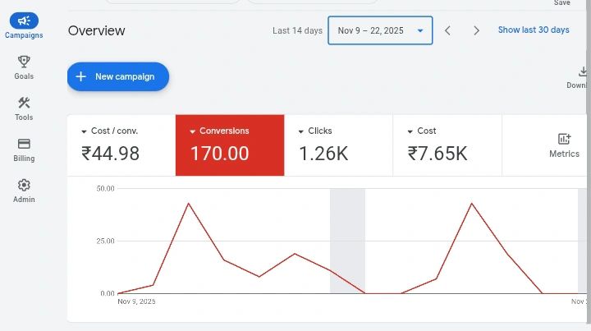The width and height of the screenshot is (591, 331).
Task: Click the first conversions peak on chart
Action: (x=189, y=203)
